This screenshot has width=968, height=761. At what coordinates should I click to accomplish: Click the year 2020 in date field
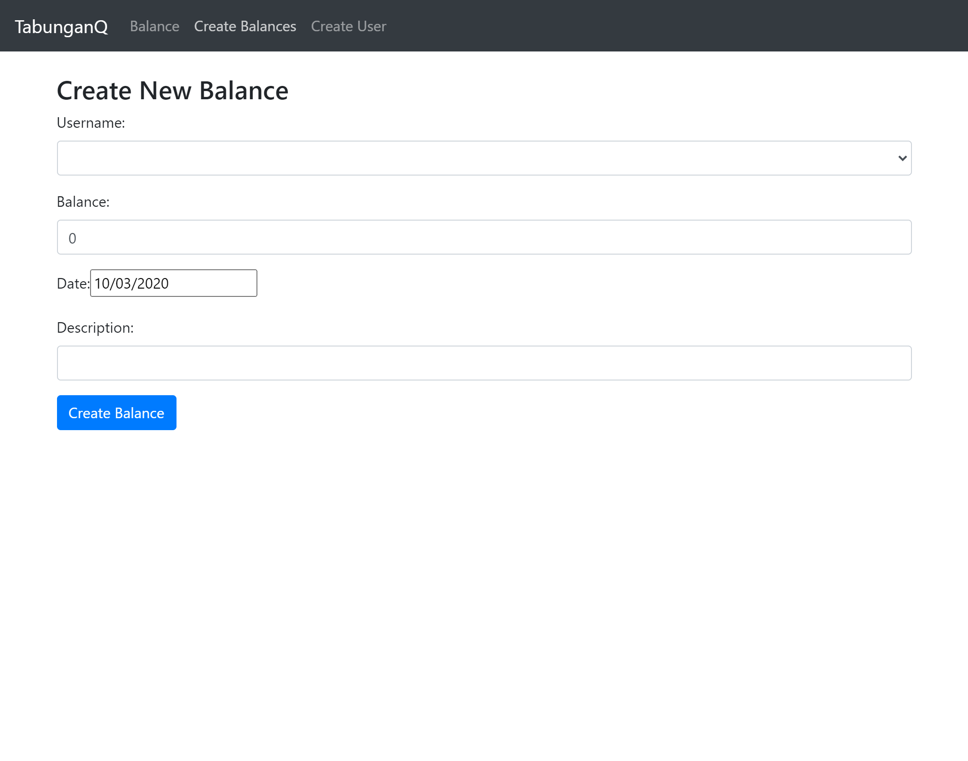point(153,284)
